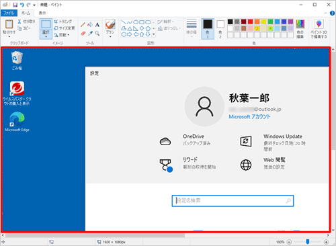Select 色 2 background color box
The width and height of the screenshot is (336, 246).
[220, 29]
